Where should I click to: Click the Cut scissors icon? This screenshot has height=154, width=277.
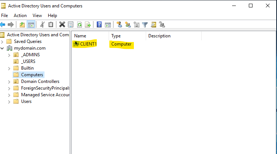click(42, 25)
